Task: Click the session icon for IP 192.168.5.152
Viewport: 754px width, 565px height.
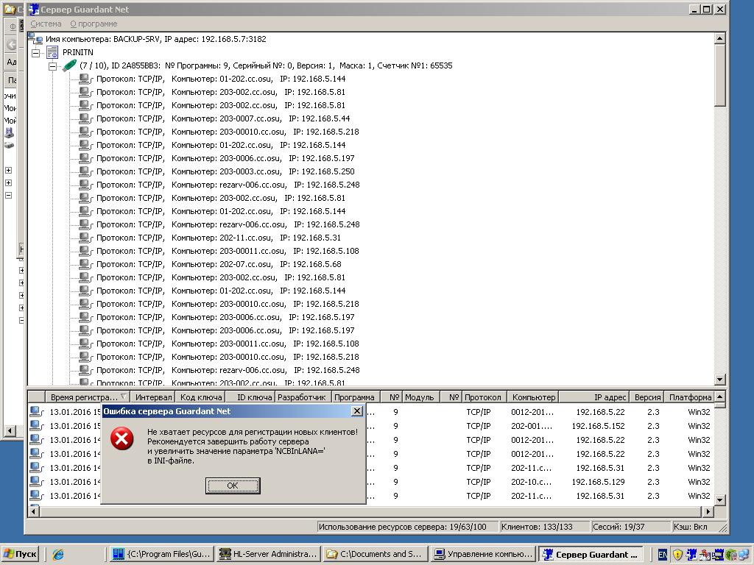Action: 36,426
